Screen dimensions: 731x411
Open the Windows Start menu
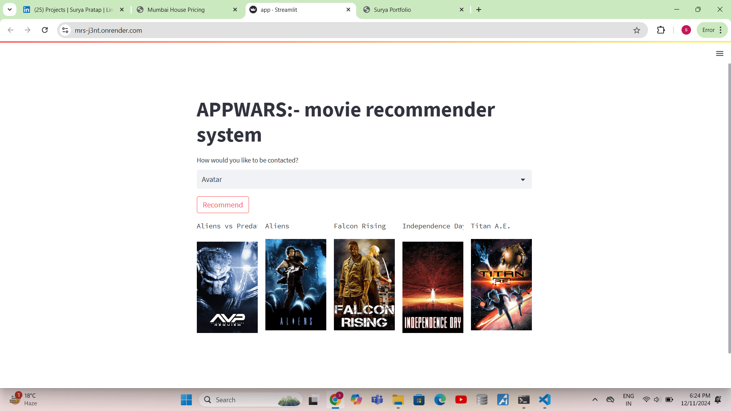(186, 400)
